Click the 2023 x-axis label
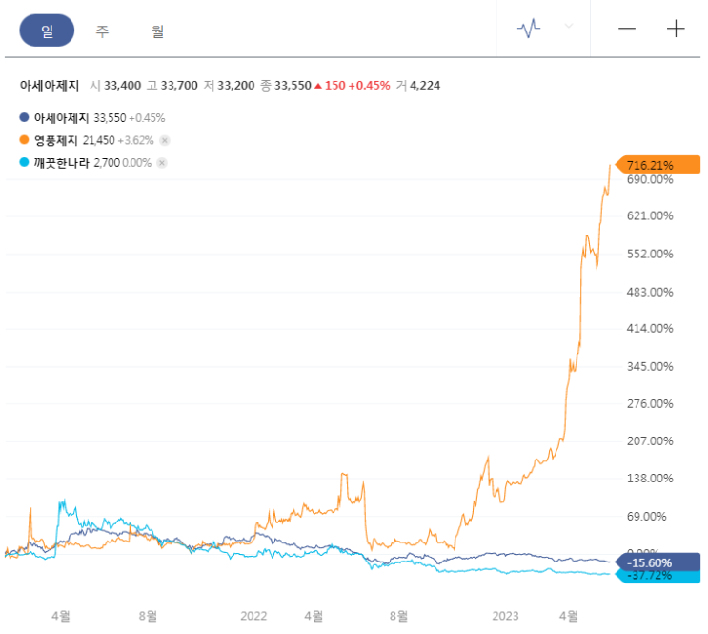This screenshot has height=634, width=708. [505, 616]
